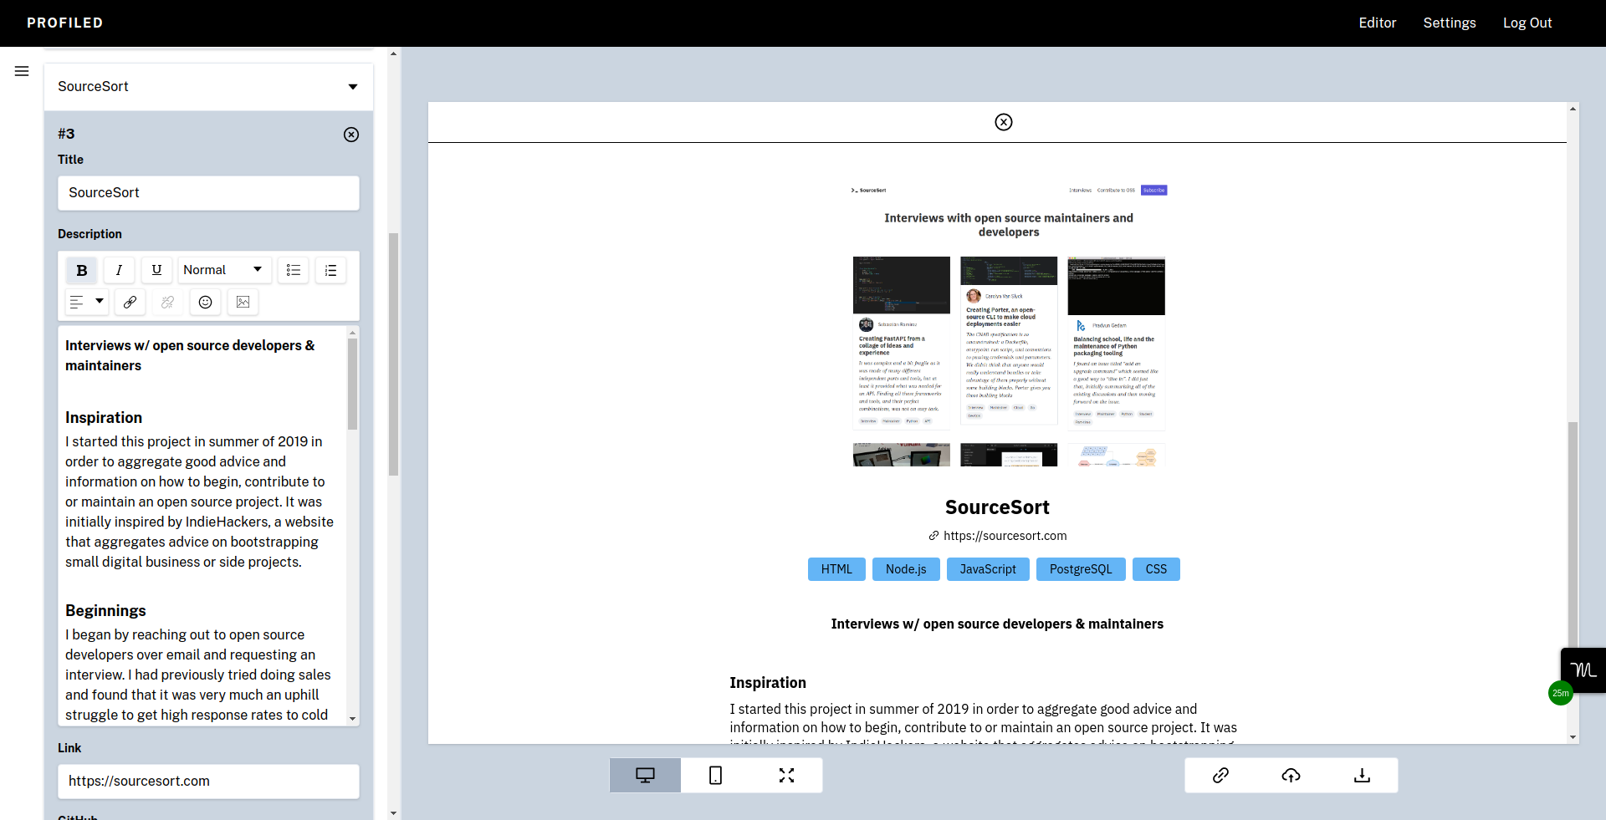The image size is (1606, 820).
Task: Toggle bold formatting in description editor
Action: 82,270
